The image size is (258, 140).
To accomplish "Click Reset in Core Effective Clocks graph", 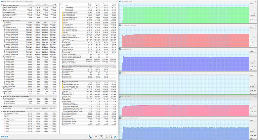I will tap(255, 19).
